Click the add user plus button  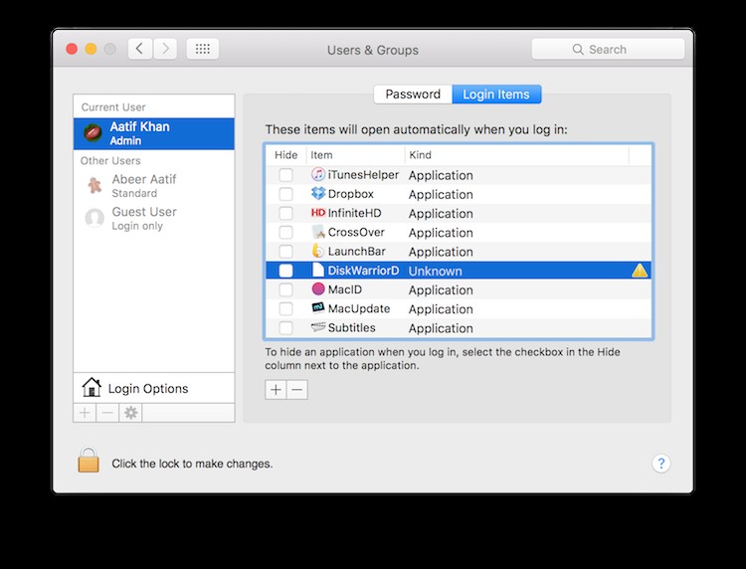point(85,413)
